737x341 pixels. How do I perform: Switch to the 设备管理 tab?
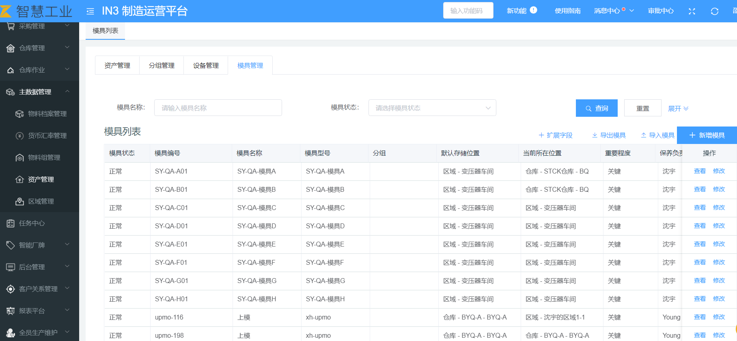[x=206, y=66]
